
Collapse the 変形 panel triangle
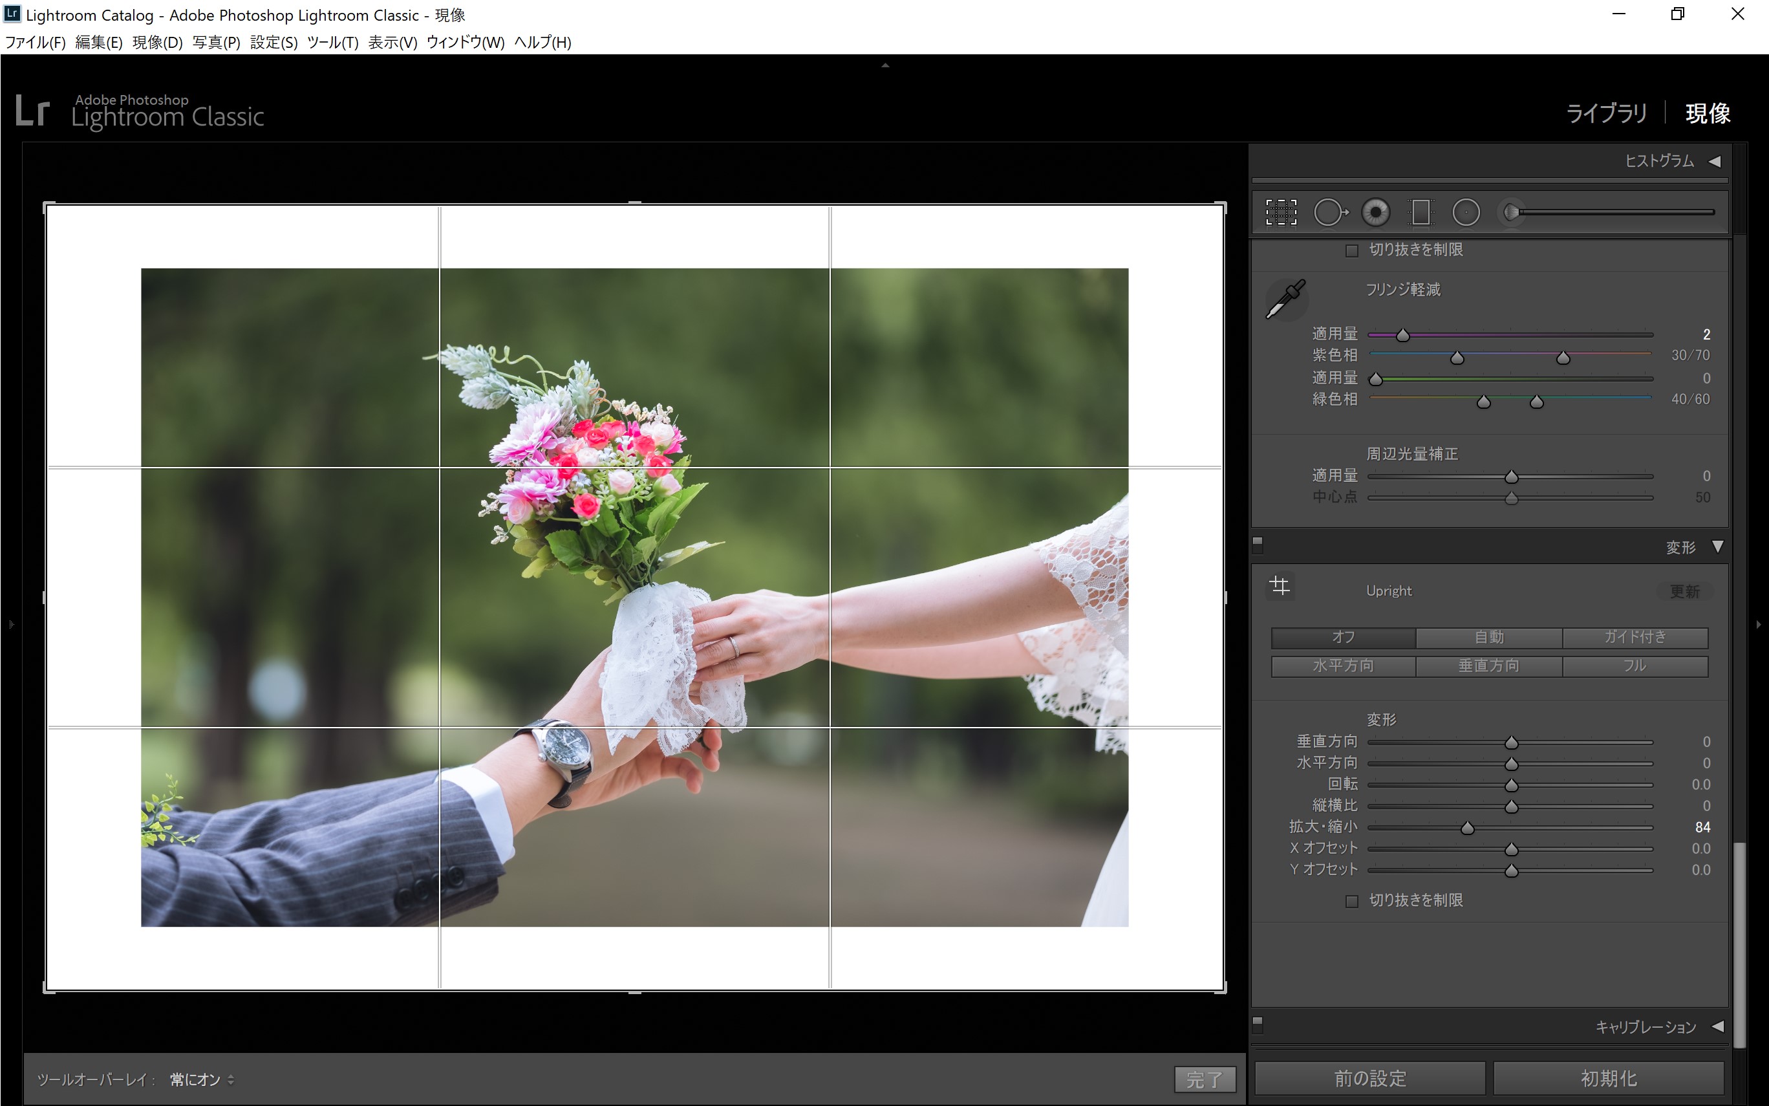click(x=1718, y=547)
